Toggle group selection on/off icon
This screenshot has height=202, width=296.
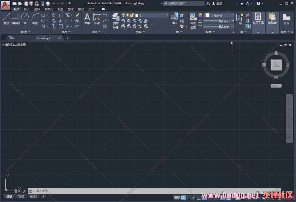(248, 26)
